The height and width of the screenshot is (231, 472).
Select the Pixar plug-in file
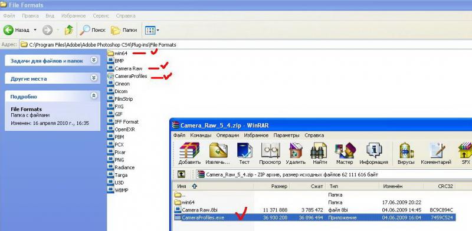point(117,152)
